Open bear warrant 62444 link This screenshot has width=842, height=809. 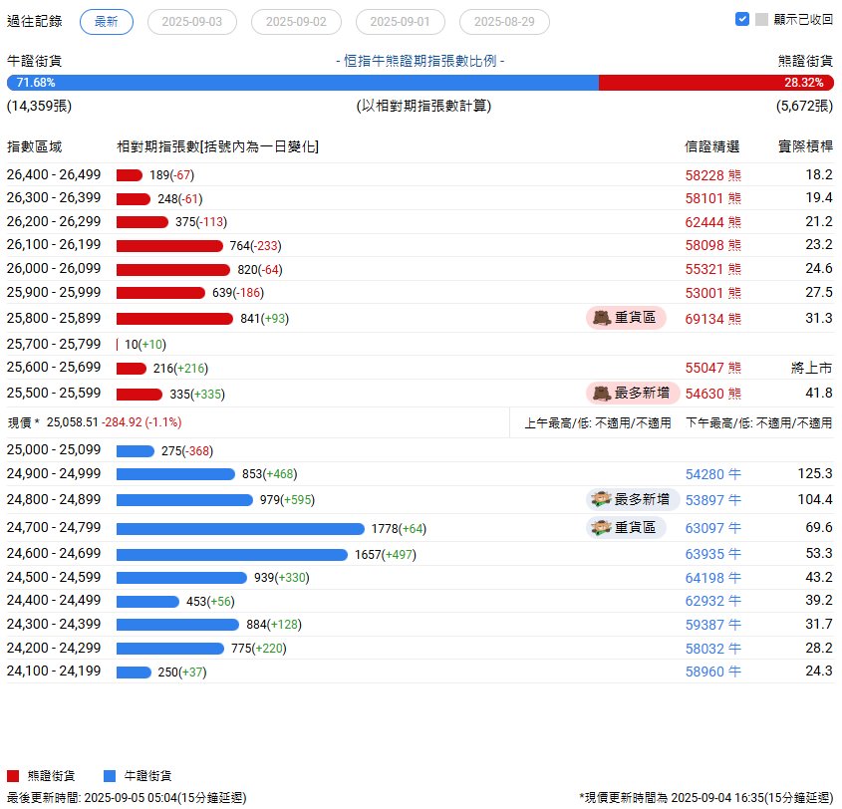(713, 222)
